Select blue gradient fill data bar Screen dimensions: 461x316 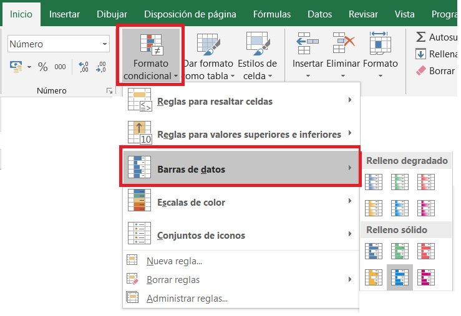click(x=374, y=182)
